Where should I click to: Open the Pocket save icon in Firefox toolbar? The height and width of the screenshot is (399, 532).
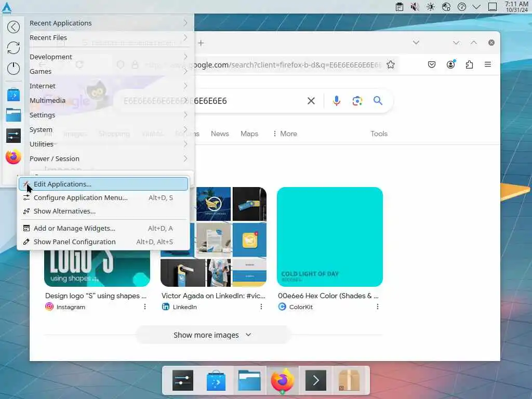pos(432,64)
